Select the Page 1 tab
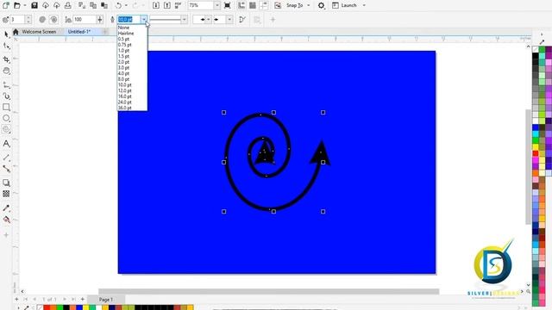 (x=105, y=300)
